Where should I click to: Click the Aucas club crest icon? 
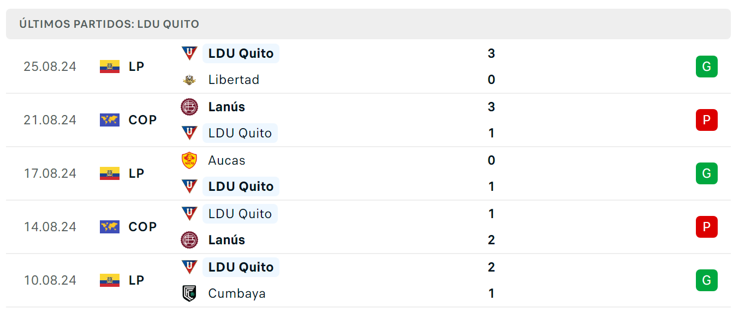coord(189,160)
